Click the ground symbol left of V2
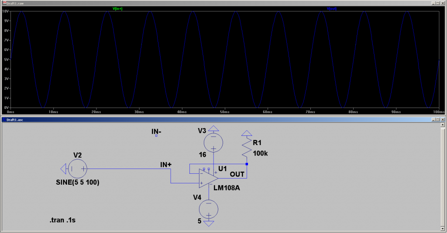This screenshot has height=233, width=447. click(x=63, y=169)
